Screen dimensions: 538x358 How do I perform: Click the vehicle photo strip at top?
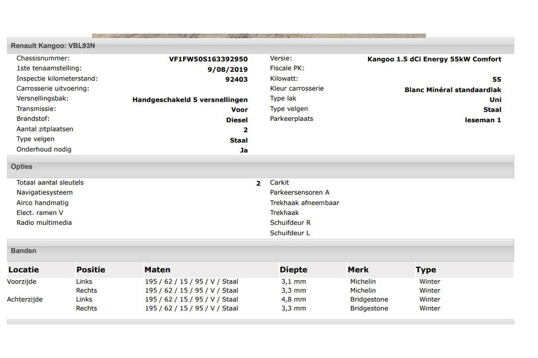(259, 36)
